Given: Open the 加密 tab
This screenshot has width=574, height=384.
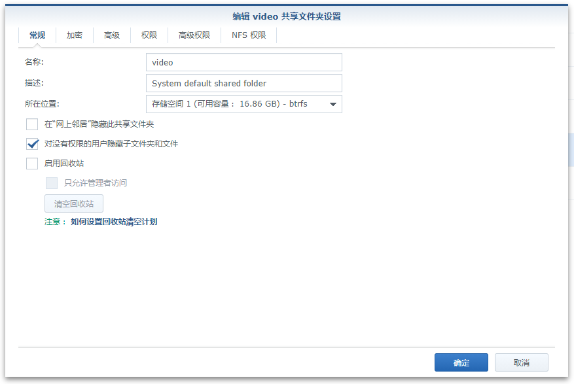Looking at the screenshot, I should click(x=75, y=35).
